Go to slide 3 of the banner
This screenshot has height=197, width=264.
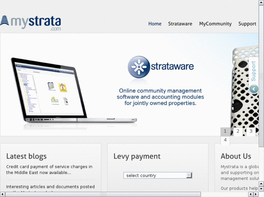[251, 131]
